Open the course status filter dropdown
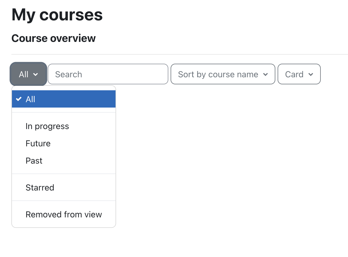348x257 pixels. click(28, 74)
